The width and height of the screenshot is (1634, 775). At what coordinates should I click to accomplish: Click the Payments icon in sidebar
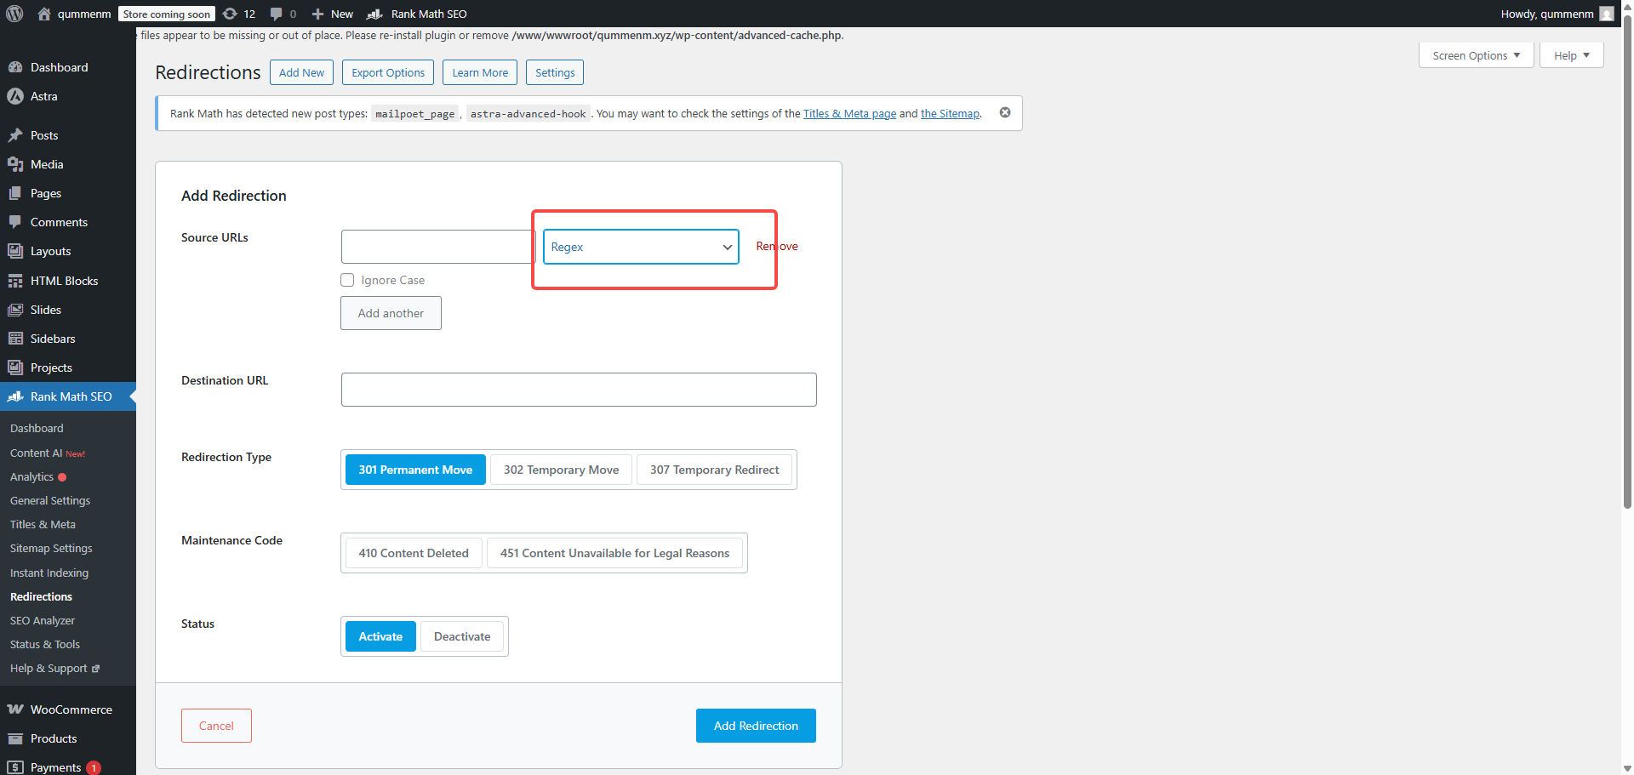15,767
